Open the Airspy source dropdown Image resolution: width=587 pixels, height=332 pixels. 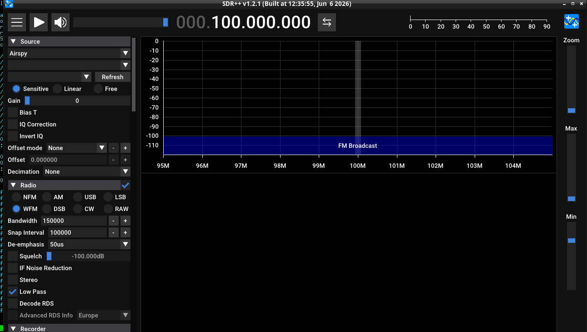click(69, 53)
